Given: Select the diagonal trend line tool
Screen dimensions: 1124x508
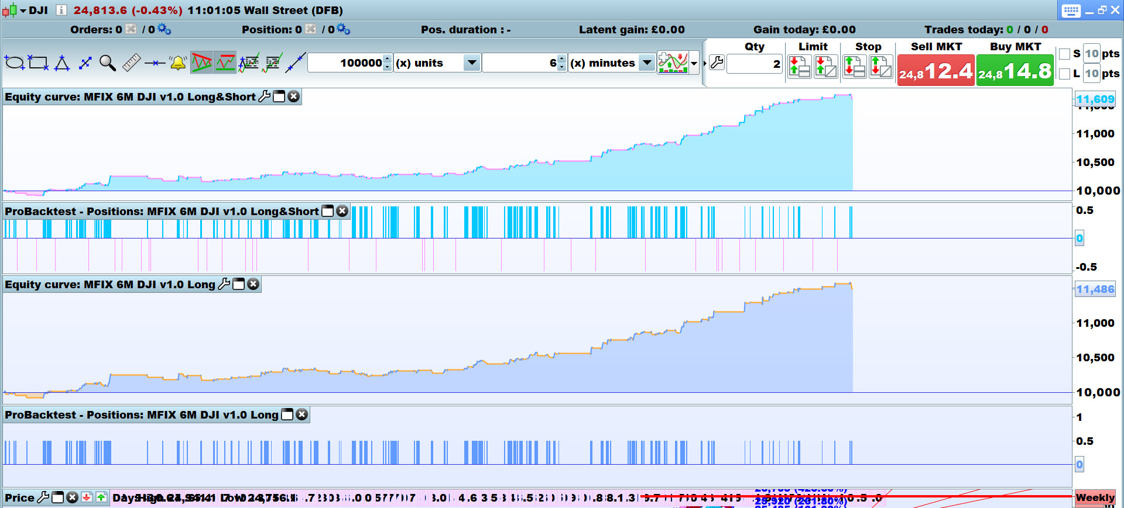Looking at the screenshot, I should point(296,63).
